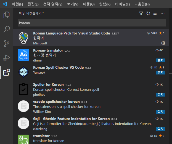Install Korean Spell Checker VS Code

pyautogui.click(x=160, y=73)
